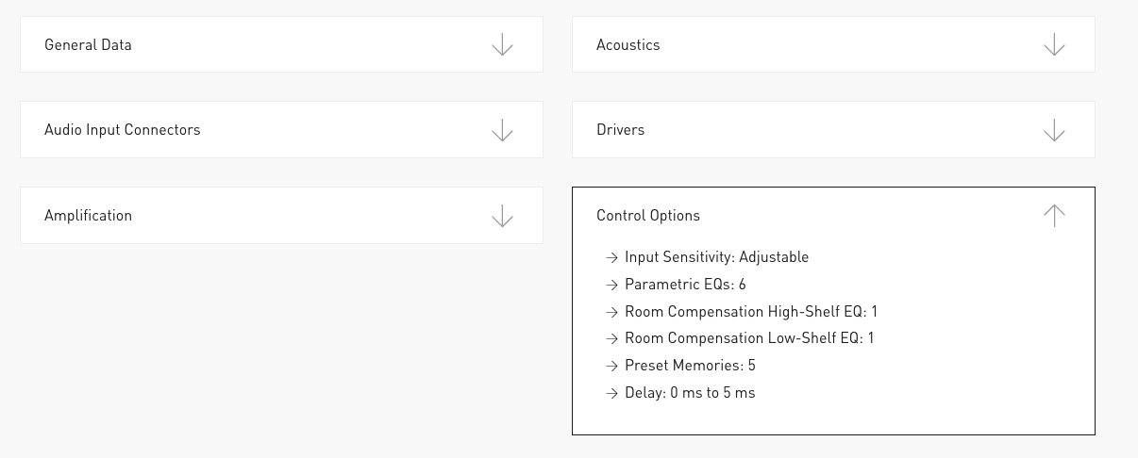This screenshot has width=1138, height=458.
Task: Click the Parametric EQs: 6 entry
Action: coord(685,285)
